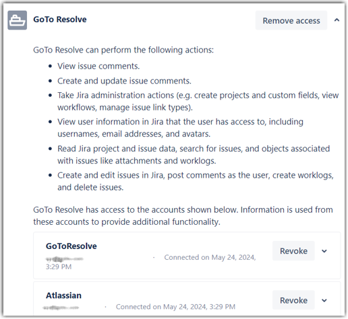Click the Atlassian account name
This screenshot has width=348, height=319.
click(63, 295)
